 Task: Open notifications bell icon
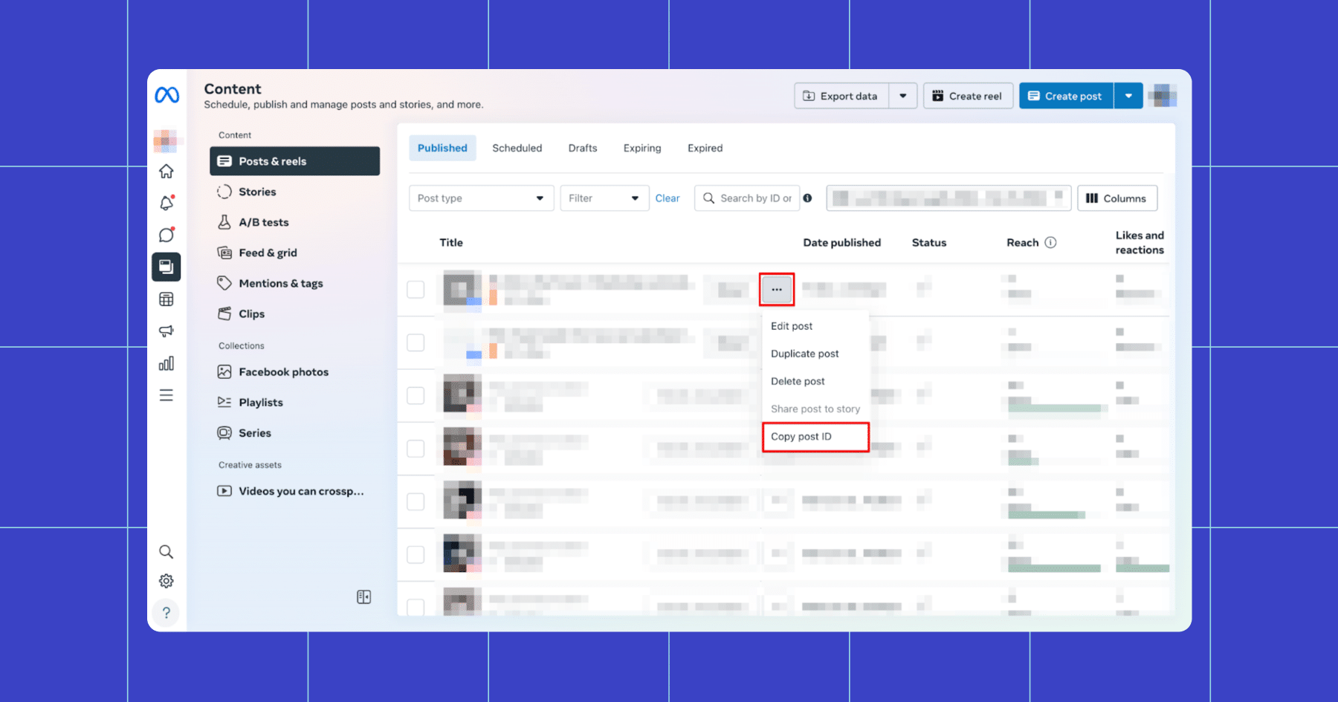(x=167, y=203)
